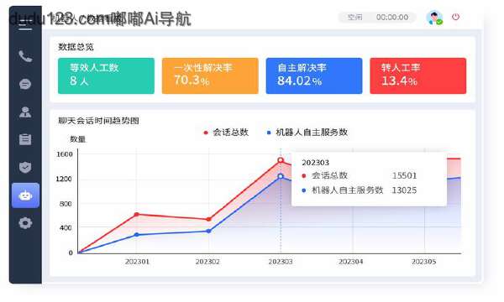Open the settings gear sidebar icon

pos(25,223)
